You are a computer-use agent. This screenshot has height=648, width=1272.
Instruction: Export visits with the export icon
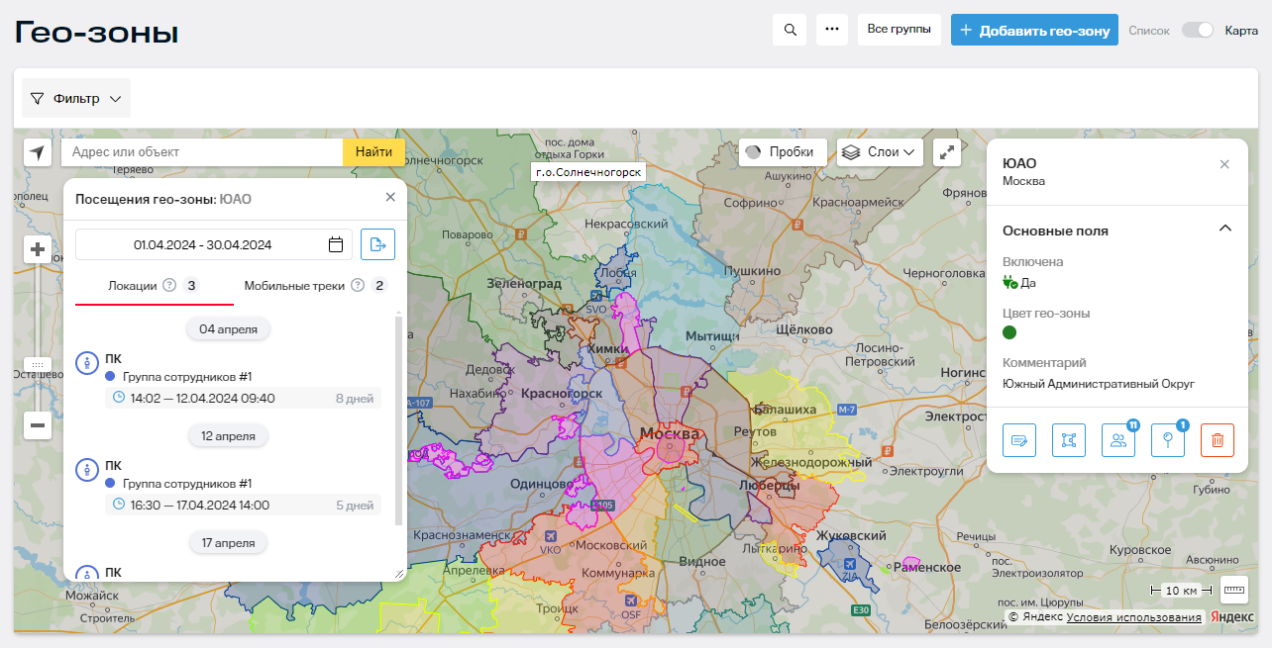(377, 244)
